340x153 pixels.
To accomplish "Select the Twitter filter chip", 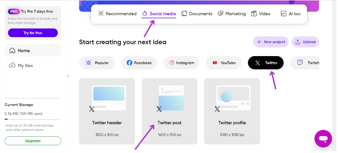I will 266,63.
